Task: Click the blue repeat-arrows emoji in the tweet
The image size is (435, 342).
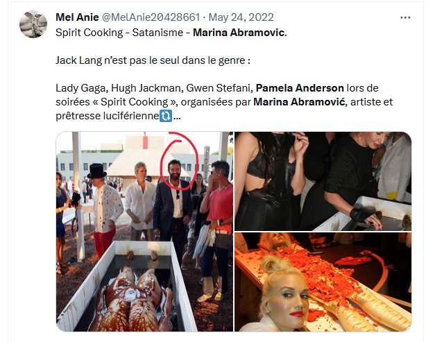Action: pos(166,116)
